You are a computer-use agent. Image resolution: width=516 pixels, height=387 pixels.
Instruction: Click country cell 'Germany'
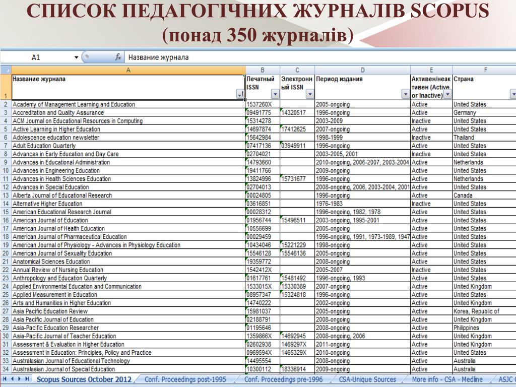[484, 112]
